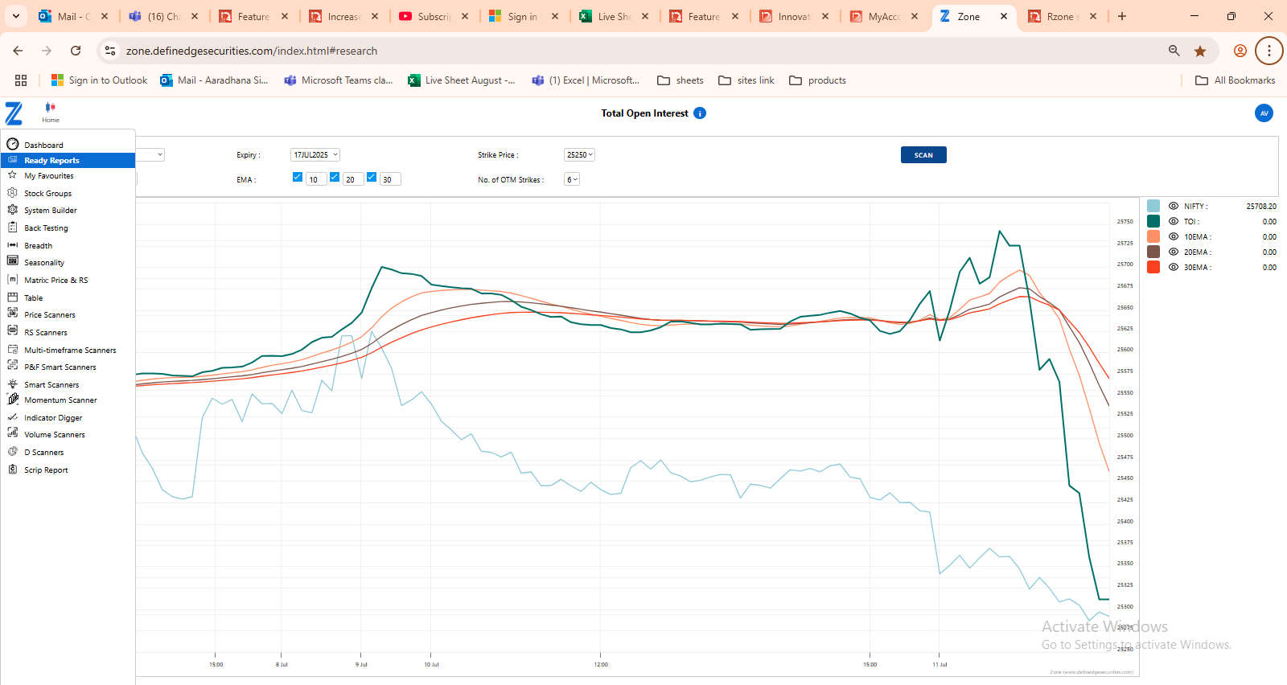Toggle the 20 EMA checkbox

[335, 177]
